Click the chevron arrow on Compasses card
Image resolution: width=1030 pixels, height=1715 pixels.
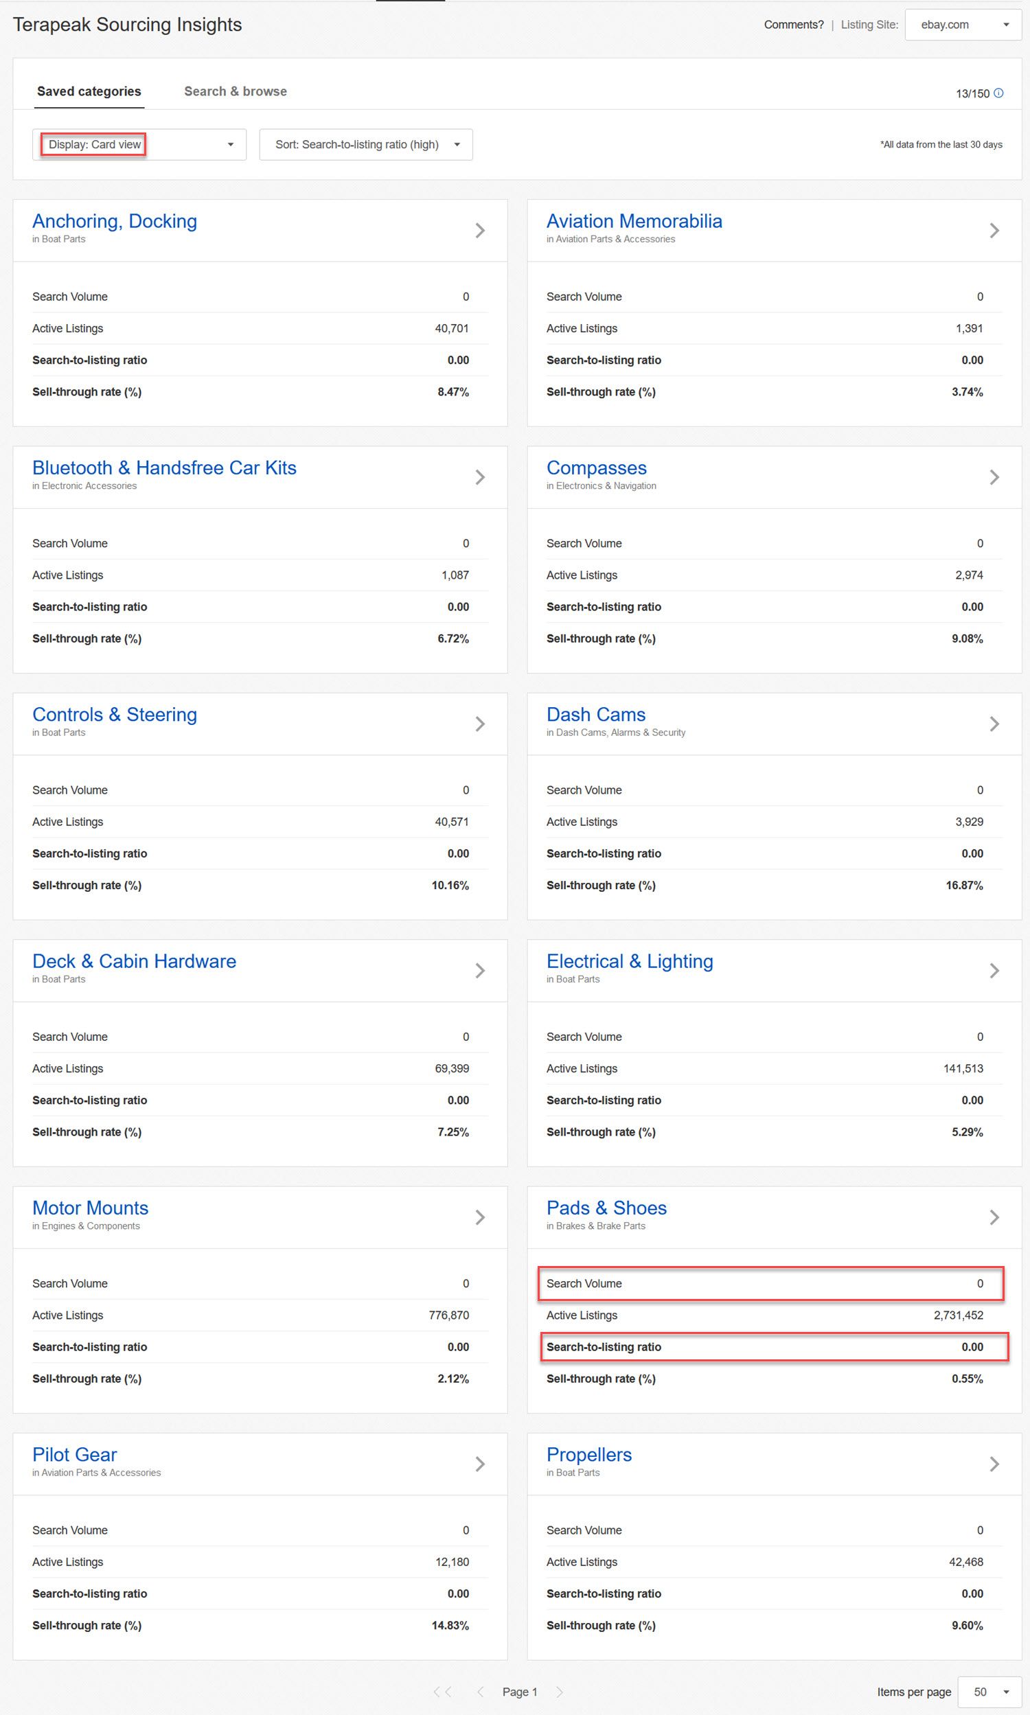point(994,477)
